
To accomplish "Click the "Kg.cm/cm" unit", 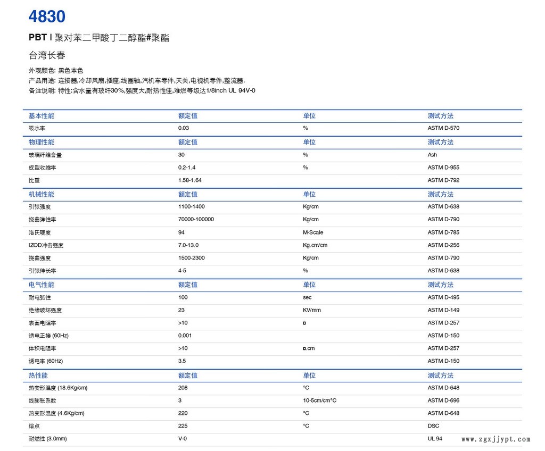I will (315, 245).
